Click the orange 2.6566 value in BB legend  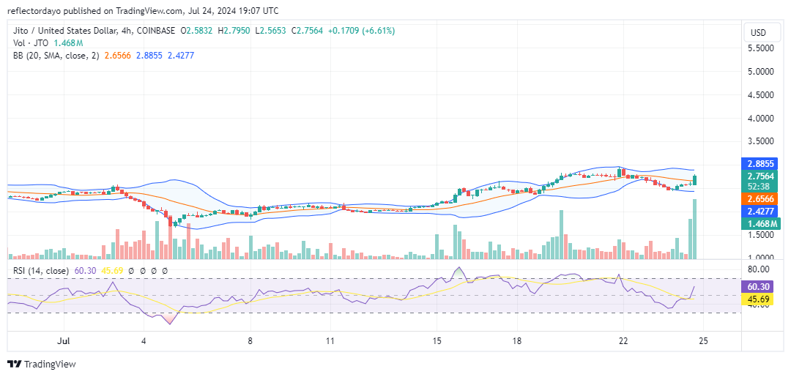tap(117, 56)
